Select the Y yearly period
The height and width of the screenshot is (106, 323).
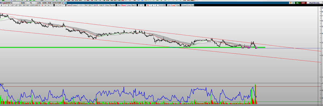coord(52,5)
